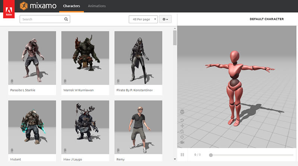298x166 pixels.
Task: Click the Mixamo logo icon
Action: (24, 6)
